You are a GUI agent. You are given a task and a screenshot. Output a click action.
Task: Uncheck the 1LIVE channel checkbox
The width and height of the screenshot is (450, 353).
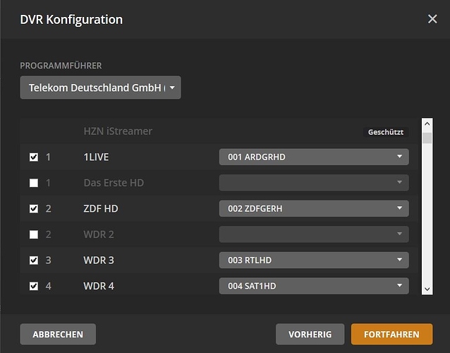34,157
